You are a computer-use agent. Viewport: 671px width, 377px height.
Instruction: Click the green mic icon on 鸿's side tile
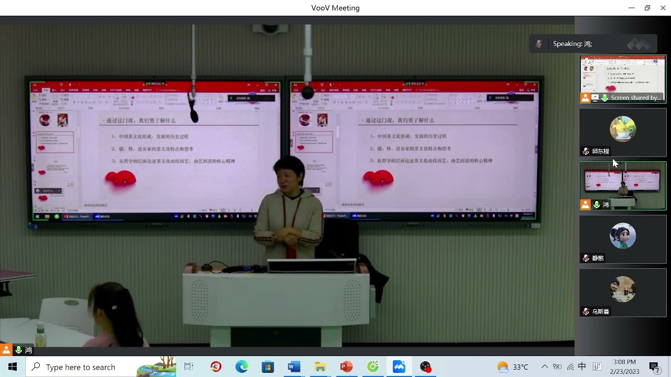[597, 205]
